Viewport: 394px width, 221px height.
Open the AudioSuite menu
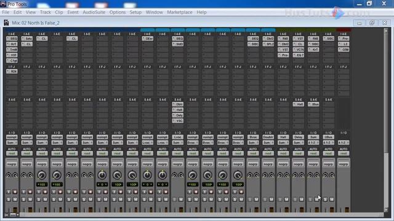point(94,12)
